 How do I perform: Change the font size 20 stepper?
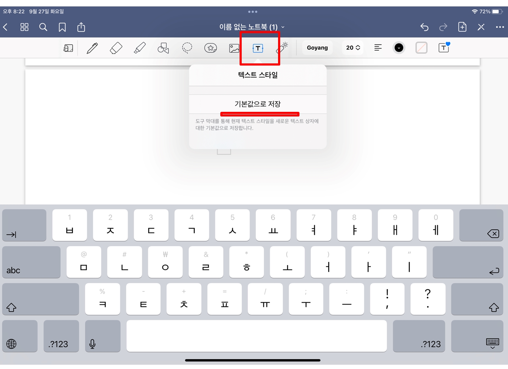[353, 47]
